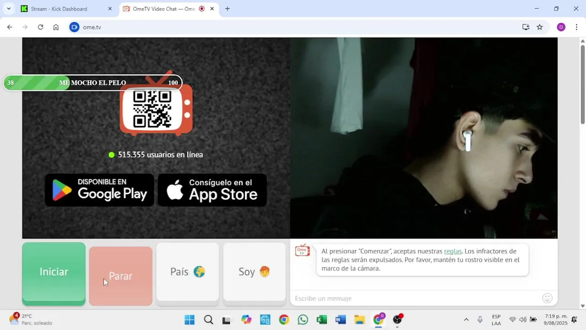Open the clock showing 7:19 p. m.
586x330 pixels.
click(555, 319)
